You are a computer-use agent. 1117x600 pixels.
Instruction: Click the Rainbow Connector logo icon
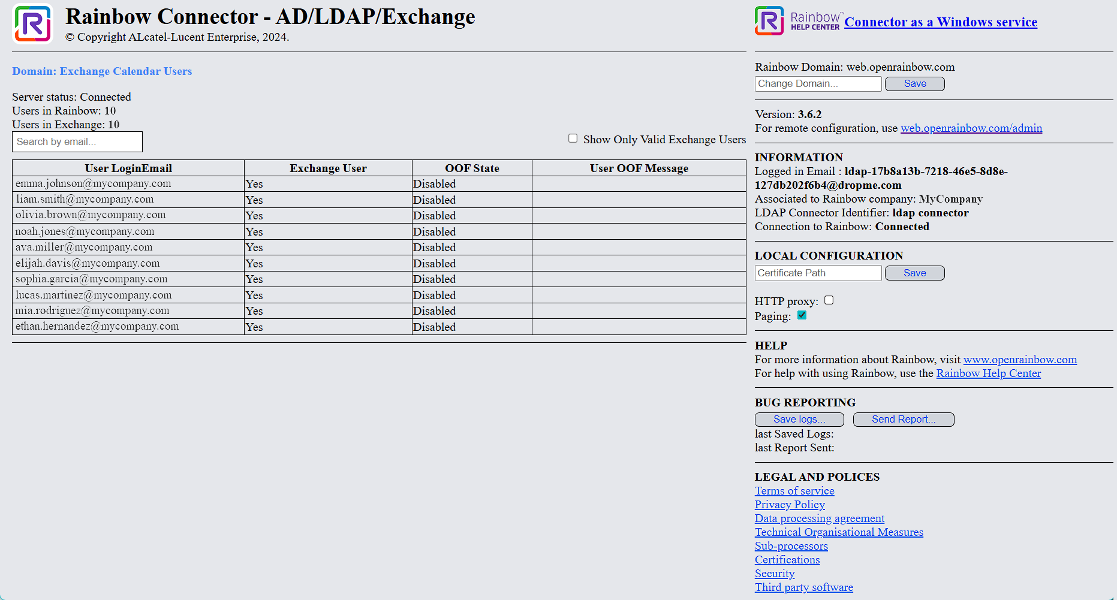(33, 24)
